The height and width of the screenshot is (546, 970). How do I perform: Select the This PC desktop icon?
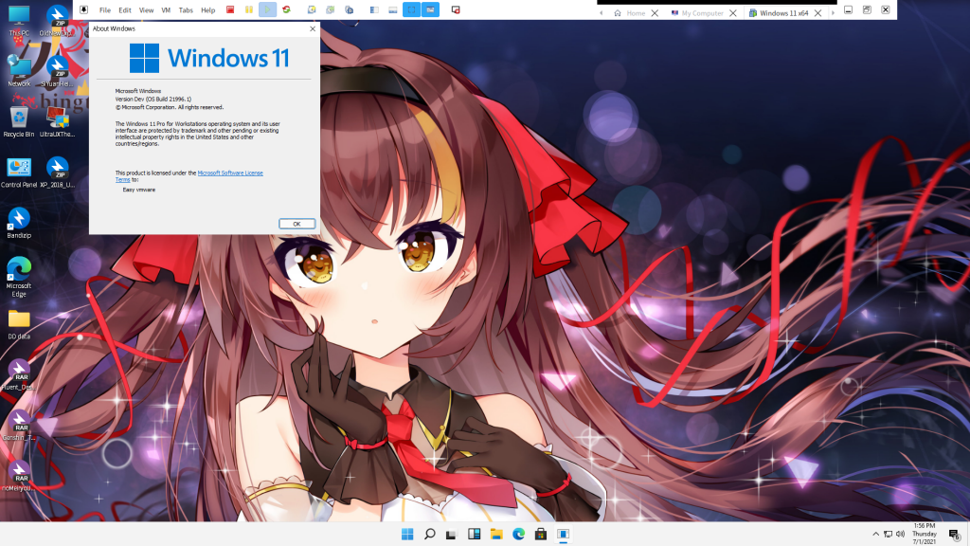pos(19,21)
